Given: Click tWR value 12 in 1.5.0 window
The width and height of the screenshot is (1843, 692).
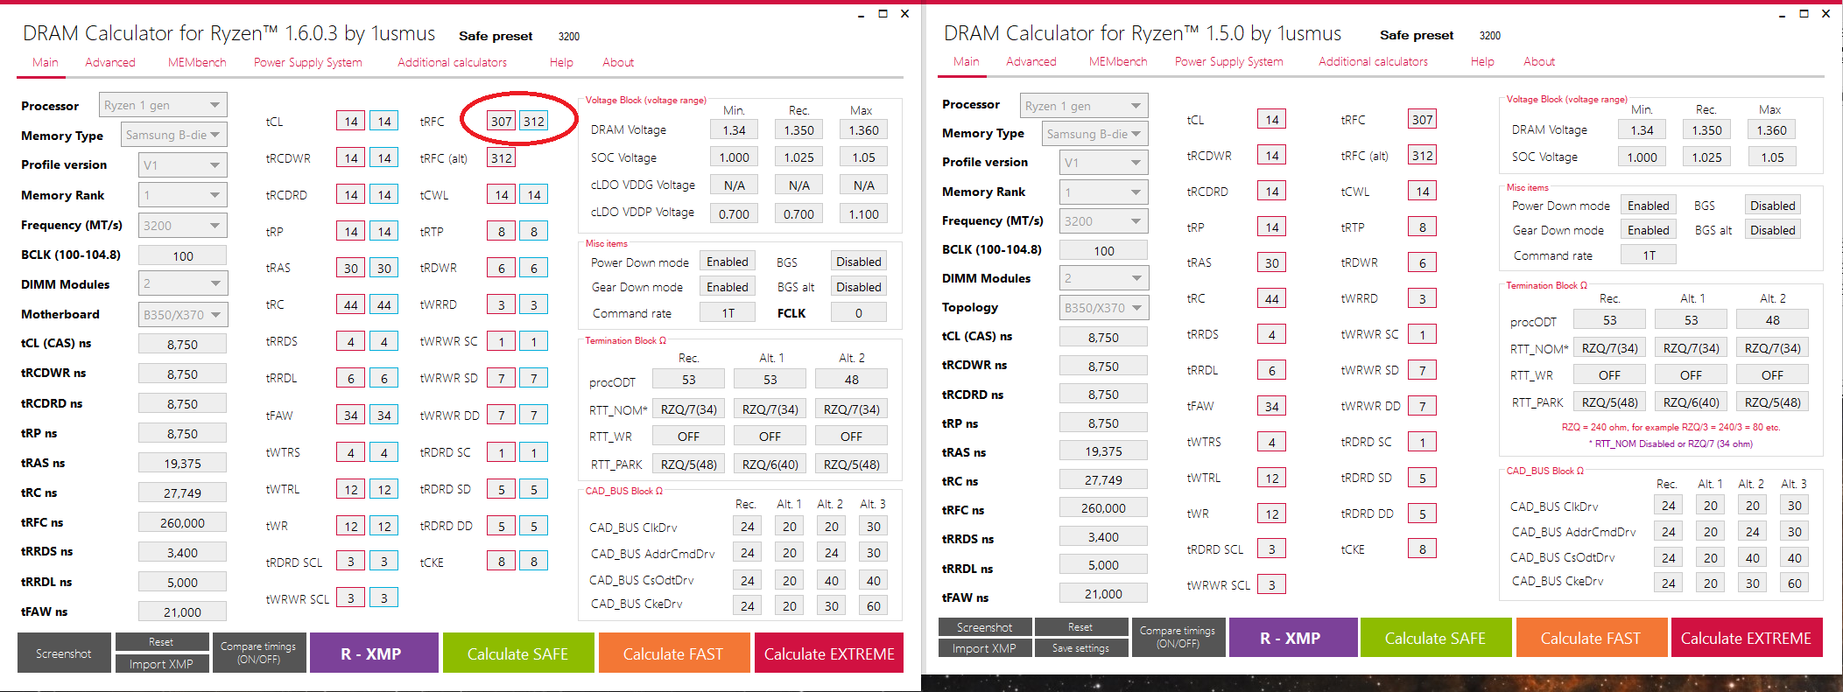Looking at the screenshot, I should 1272,514.
